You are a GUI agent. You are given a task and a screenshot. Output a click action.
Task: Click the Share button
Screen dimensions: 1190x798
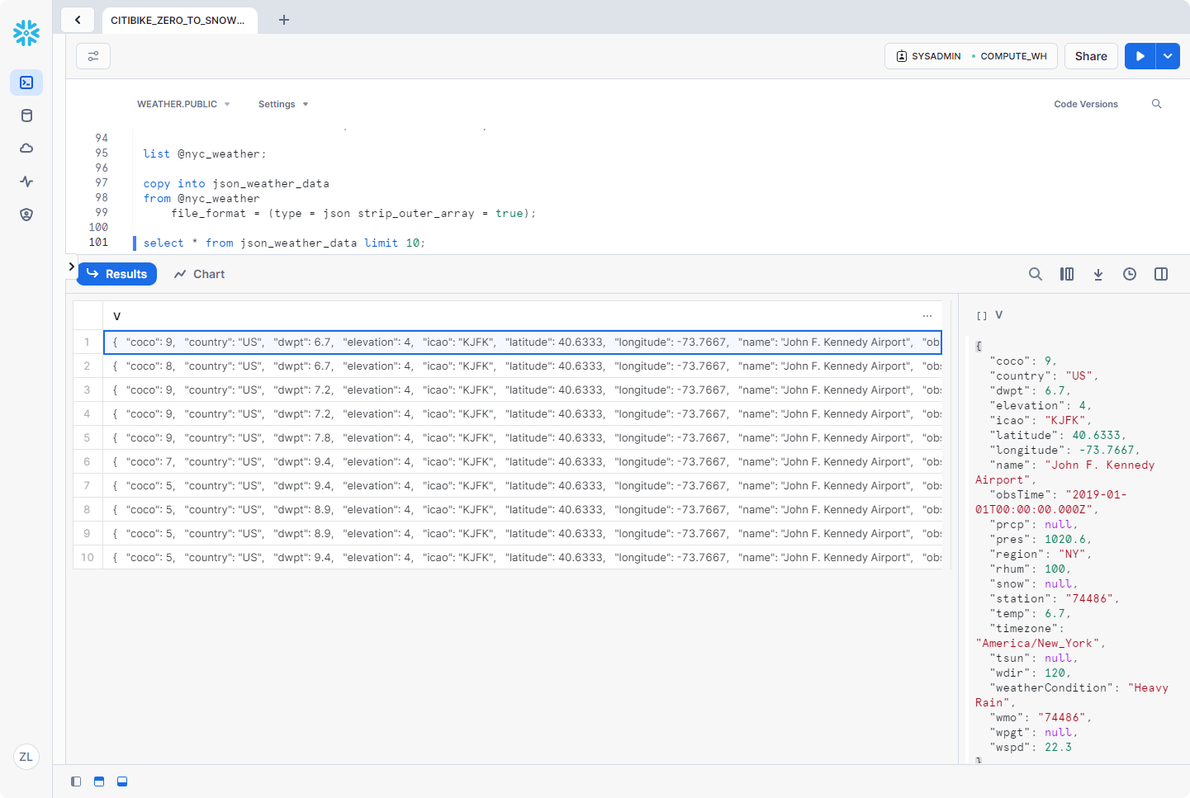pos(1091,56)
